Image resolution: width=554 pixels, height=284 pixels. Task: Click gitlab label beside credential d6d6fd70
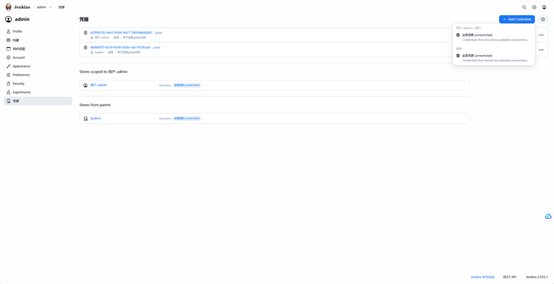[x=157, y=48]
